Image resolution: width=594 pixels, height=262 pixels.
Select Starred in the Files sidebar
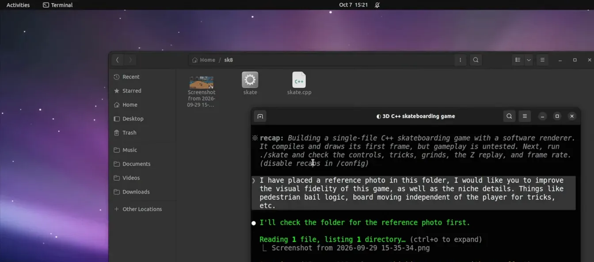tap(142, 91)
